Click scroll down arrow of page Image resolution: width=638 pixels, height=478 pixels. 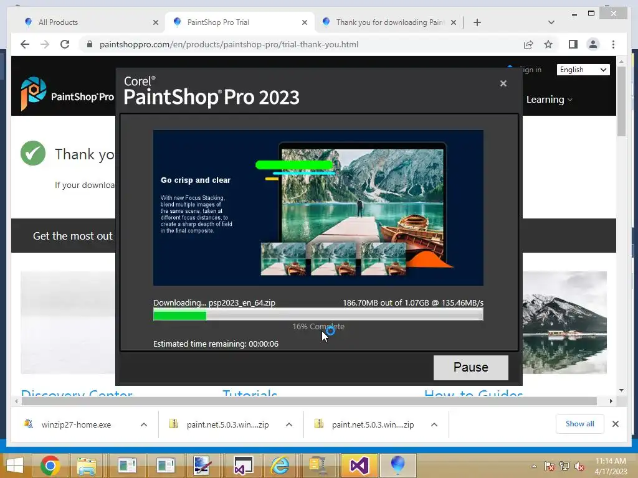click(x=621, y=391)
